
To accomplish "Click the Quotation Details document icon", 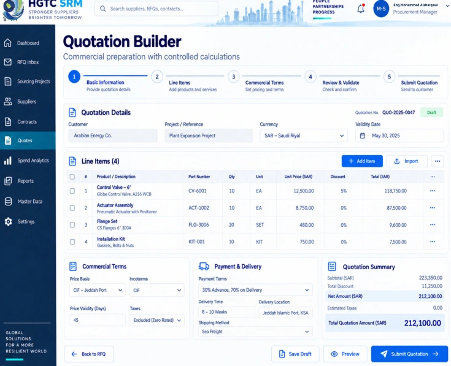I will click(72, 112).
